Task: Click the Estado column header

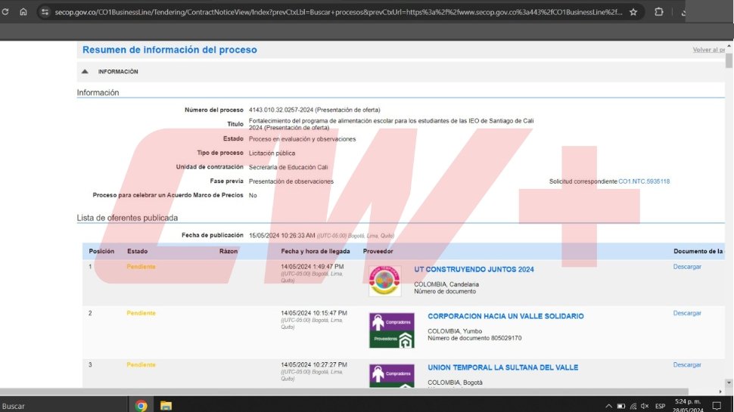Action: tap(137, 251)
